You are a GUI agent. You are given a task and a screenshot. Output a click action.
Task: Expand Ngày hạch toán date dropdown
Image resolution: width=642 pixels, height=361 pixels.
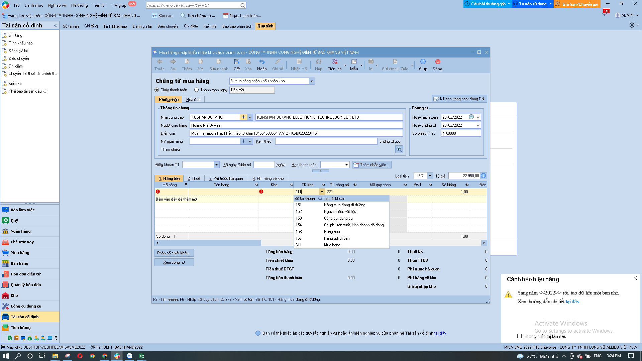478,117
